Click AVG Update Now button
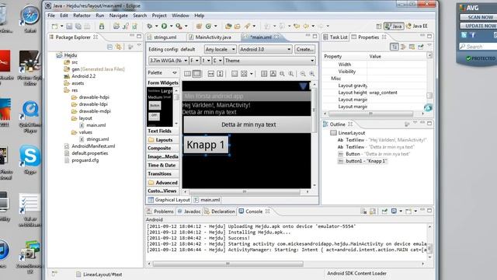The height and width of the screenshot is (280, 497). point(478,26)
